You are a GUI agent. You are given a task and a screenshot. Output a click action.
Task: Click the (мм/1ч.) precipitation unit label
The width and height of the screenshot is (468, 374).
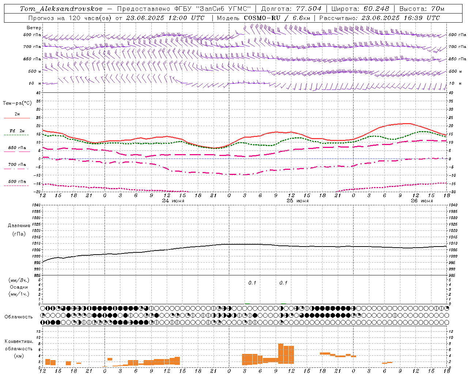tap(19, 294)
